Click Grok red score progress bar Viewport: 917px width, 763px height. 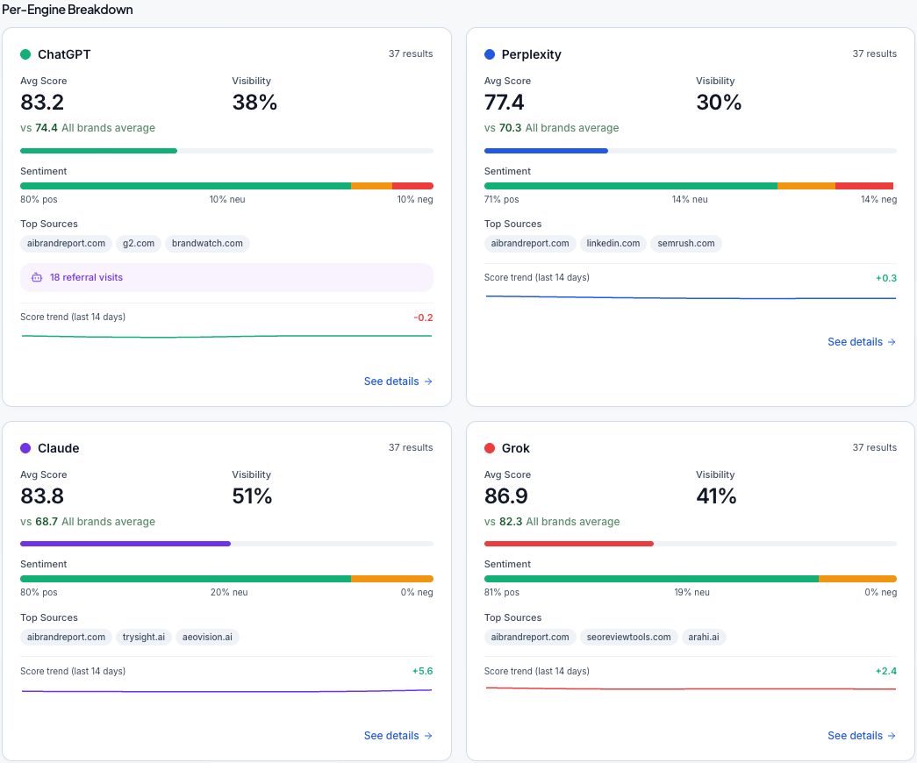tap(690, 544)
